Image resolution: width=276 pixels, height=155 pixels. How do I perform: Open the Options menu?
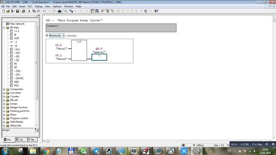click(x=57, y=6)
